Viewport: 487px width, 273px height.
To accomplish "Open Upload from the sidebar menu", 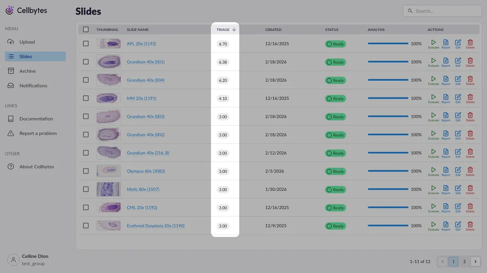I will coord(27,42).
